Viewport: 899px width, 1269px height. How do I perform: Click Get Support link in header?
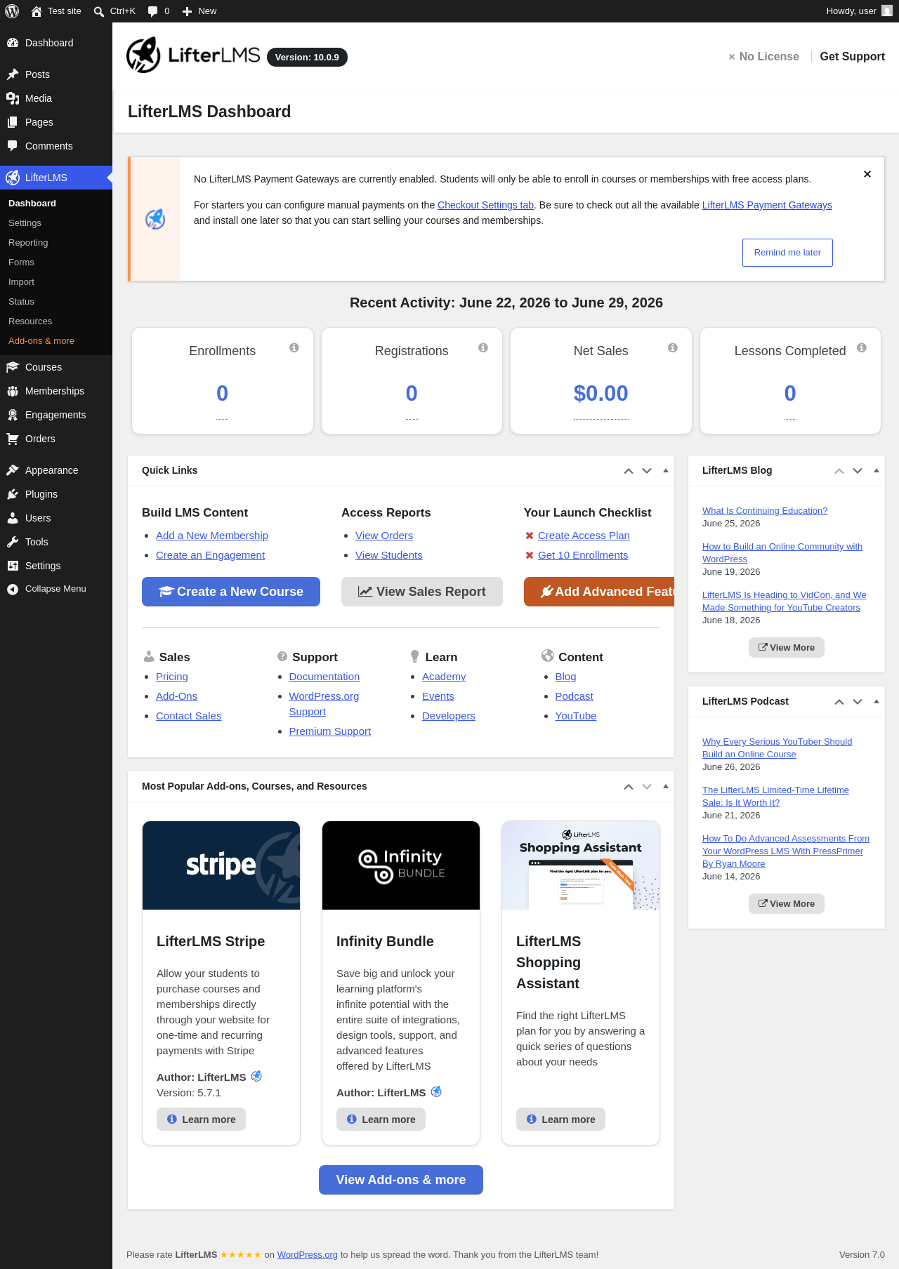click(x=852, y=56)
